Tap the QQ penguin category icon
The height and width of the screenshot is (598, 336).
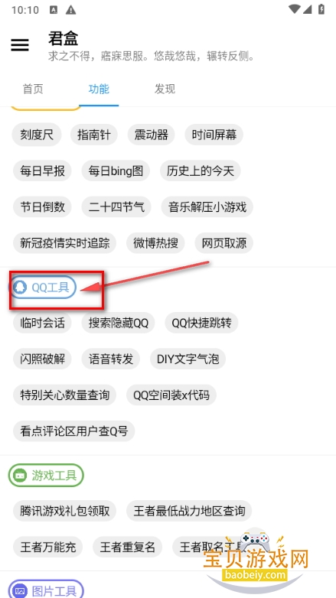tap(19, 288)
